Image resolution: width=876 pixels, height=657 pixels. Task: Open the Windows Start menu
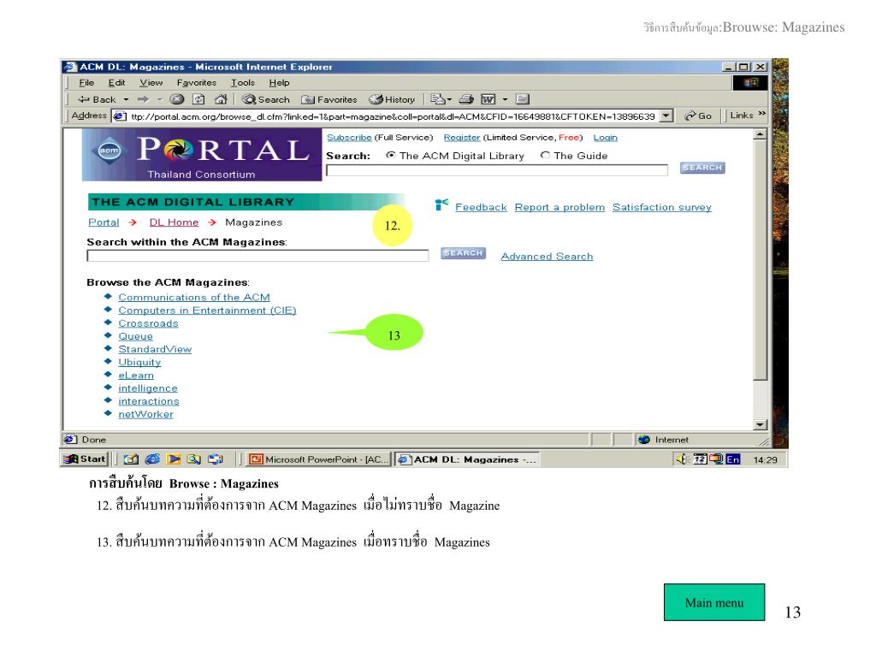coord(85,459)
